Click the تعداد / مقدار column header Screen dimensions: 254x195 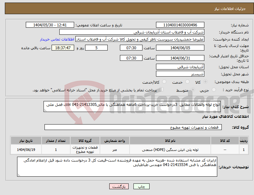click(x=56, y=141)
